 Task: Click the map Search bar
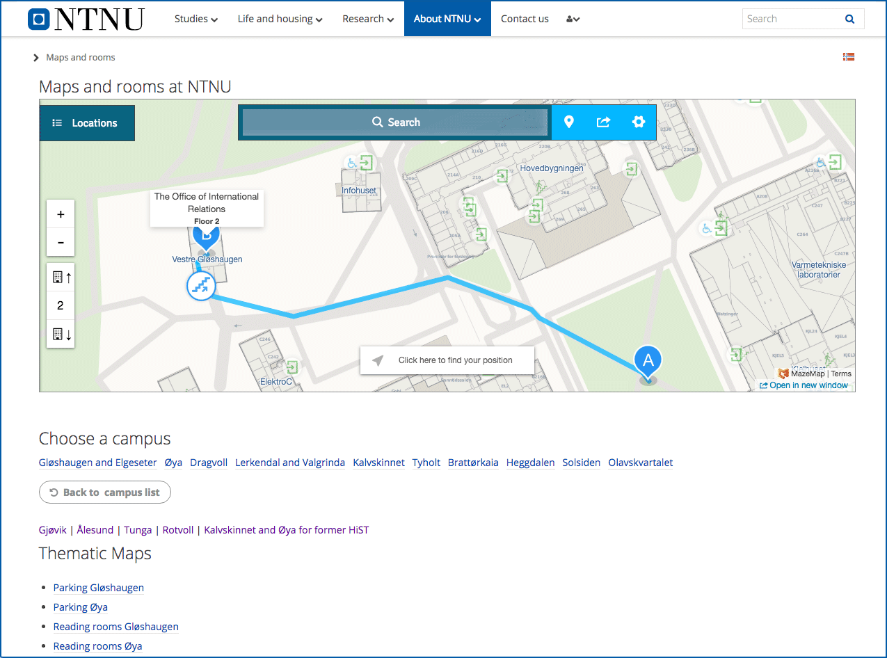395,122
